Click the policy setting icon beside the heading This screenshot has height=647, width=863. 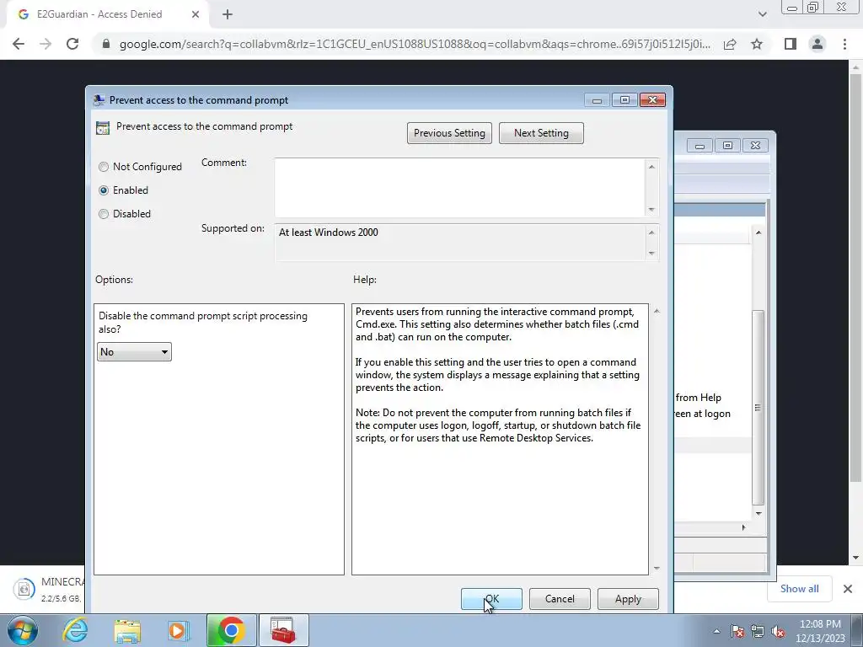point(102,128)
